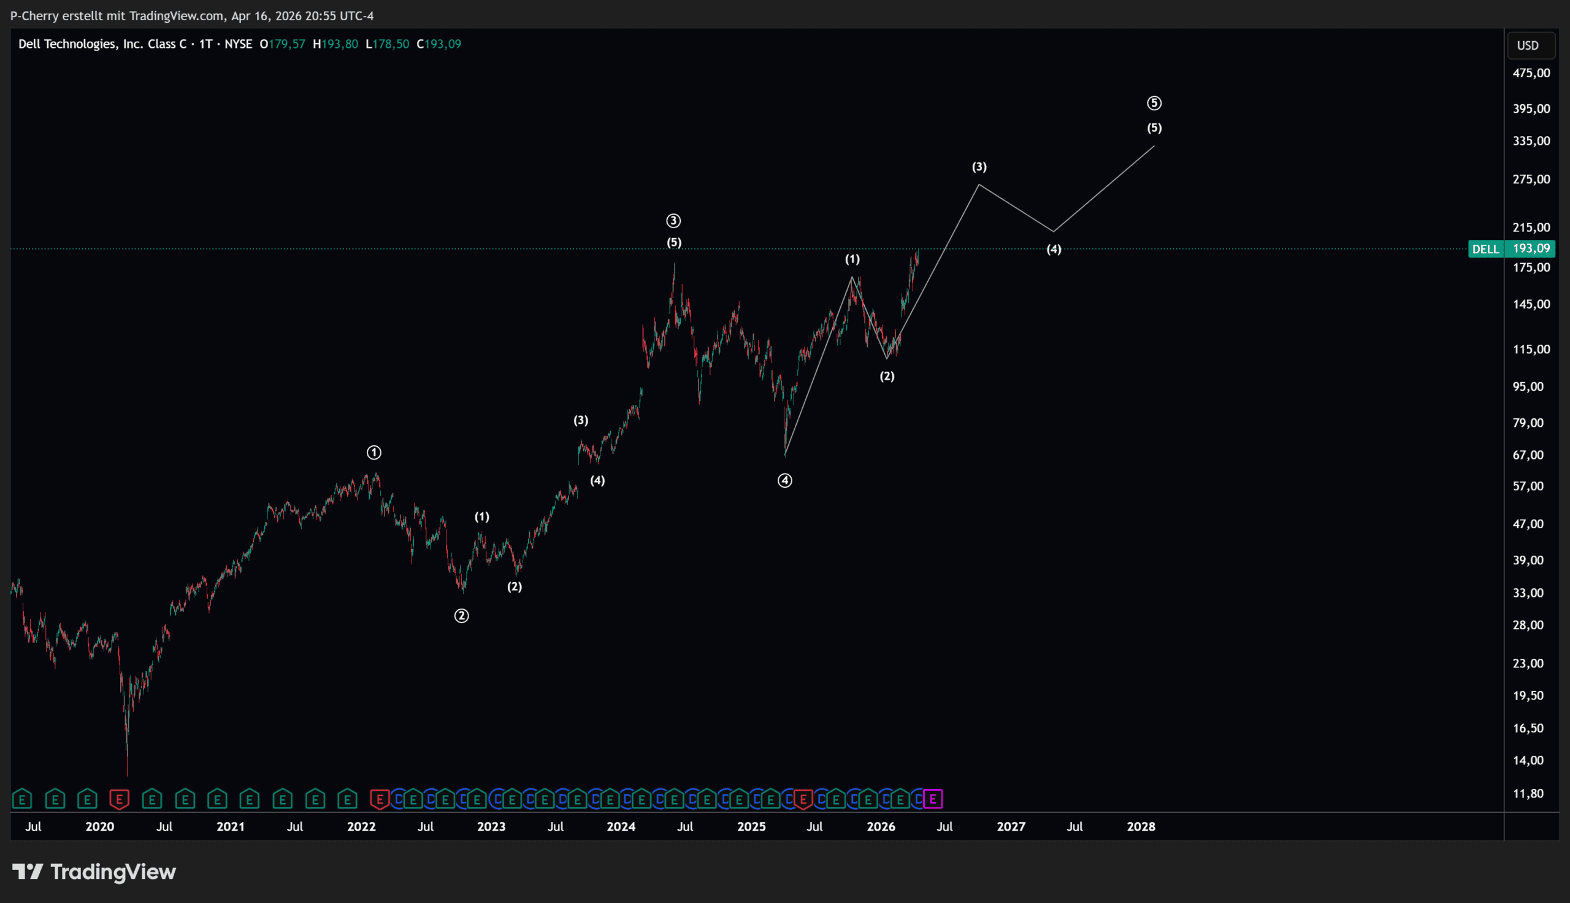Select the projected (4) label on the price line

coord(1054,249)
